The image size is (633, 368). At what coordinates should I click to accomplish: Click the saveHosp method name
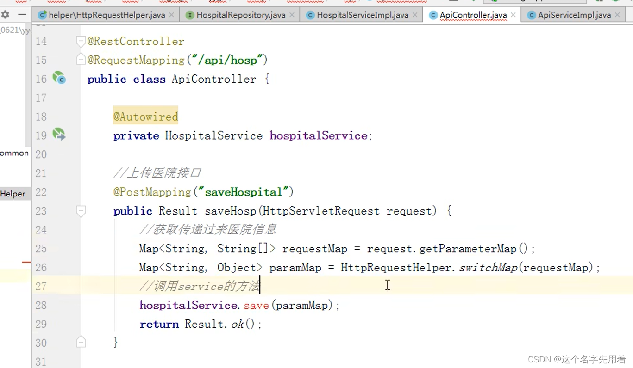(x=230, y=211)
